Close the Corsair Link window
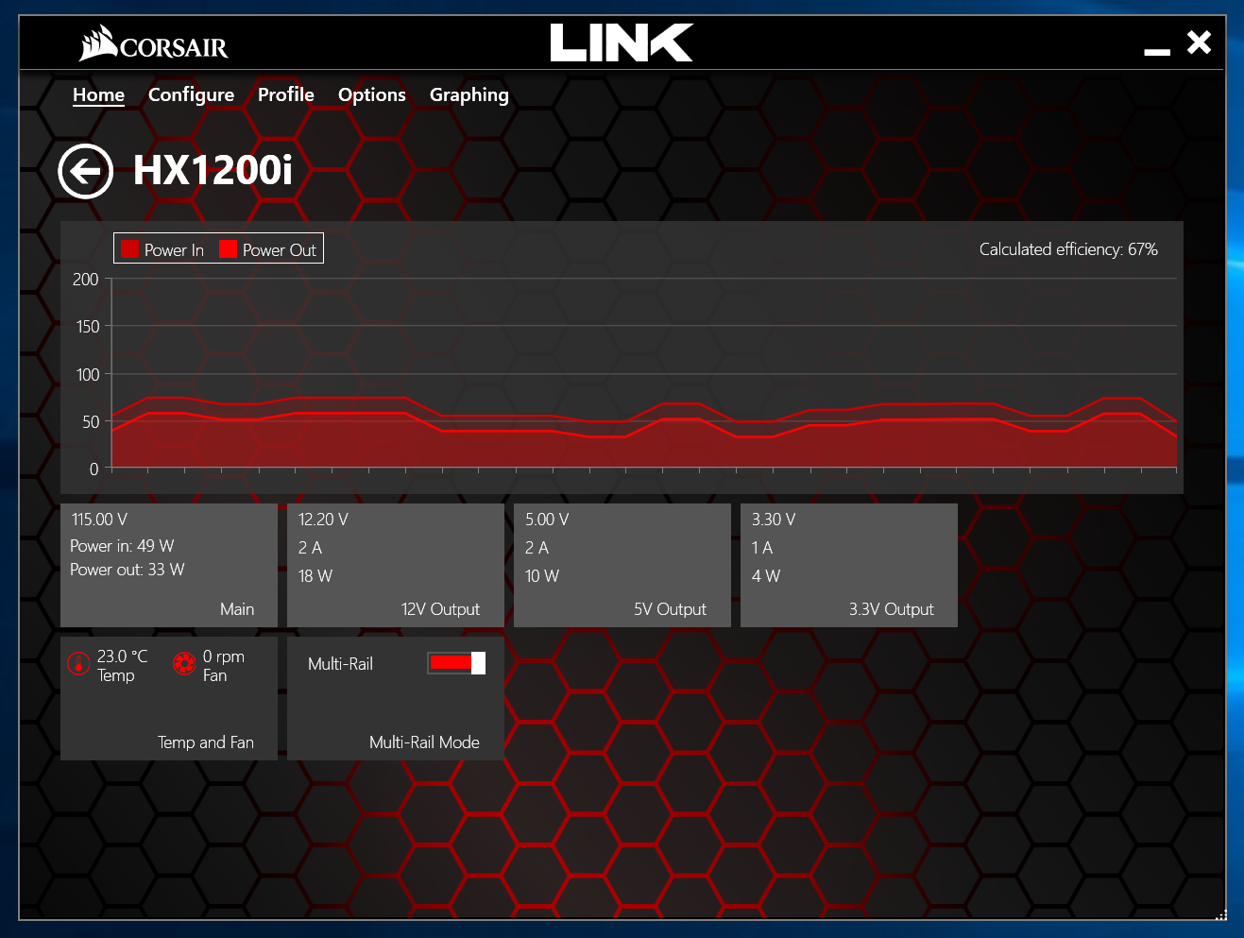This screenshot has width=1244, height=938. click(x=1200, y=43)
